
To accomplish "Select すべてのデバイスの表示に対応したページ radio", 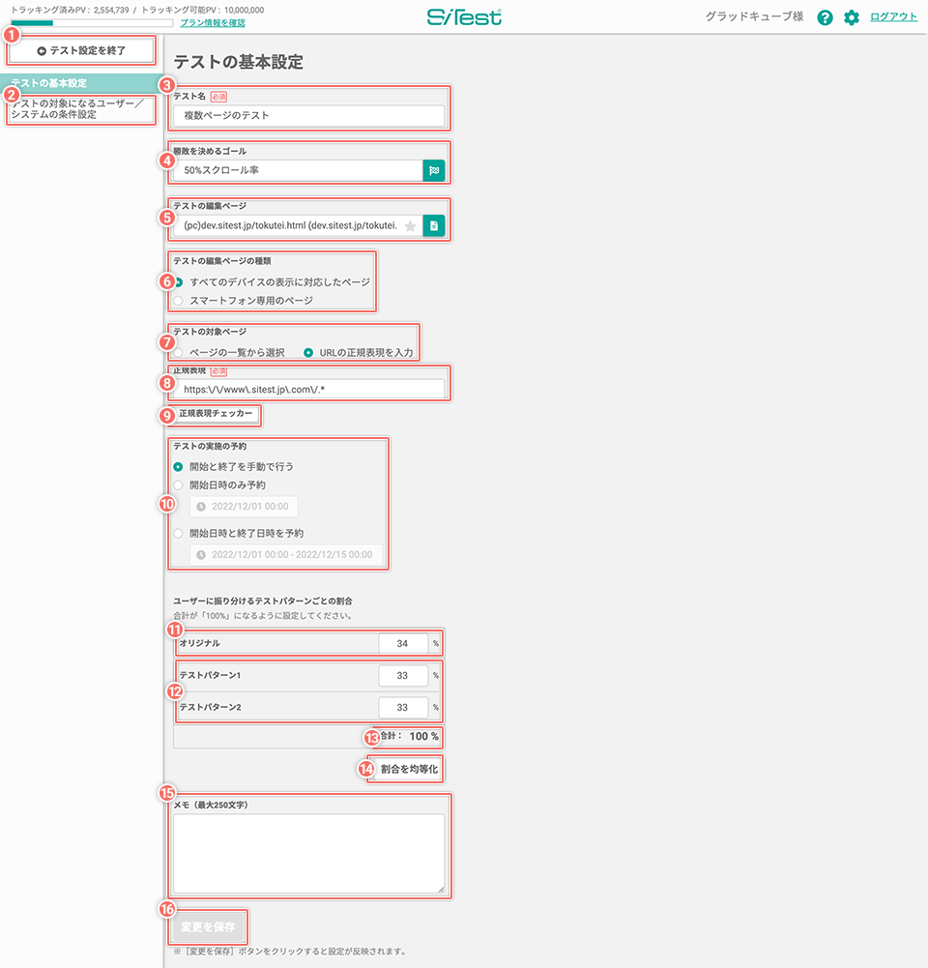I will point(179,282).
